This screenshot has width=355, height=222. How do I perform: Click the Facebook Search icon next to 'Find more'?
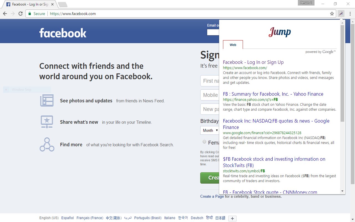(x=47, y=144)
